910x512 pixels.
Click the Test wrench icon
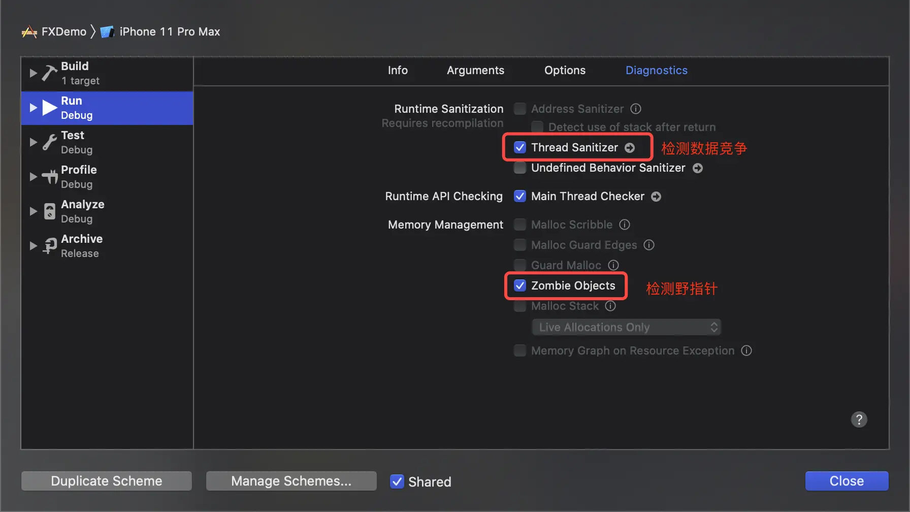point(49,142)
